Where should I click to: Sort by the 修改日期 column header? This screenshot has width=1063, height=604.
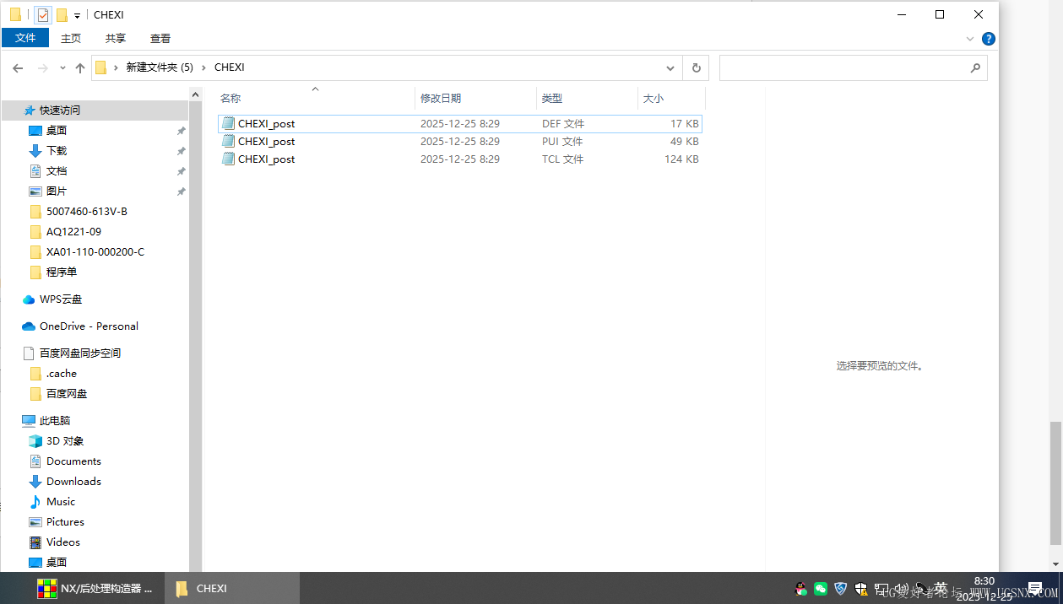475,99
